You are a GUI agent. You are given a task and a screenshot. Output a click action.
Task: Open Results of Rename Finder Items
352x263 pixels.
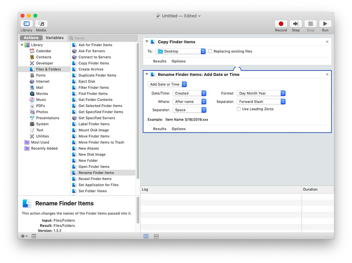tap(160, 129)
